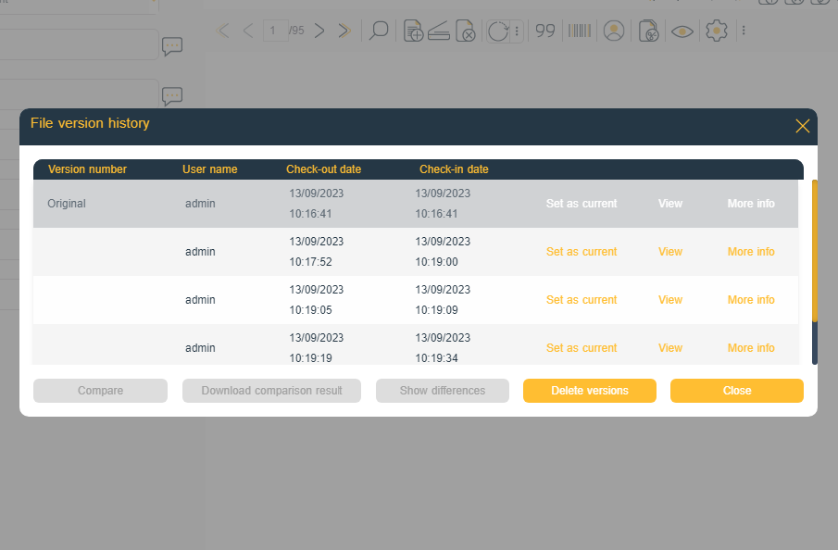This screenshot has height=550, width=838.
Task: Set the 10:17:52 version as current
Action: coord(581,252)
